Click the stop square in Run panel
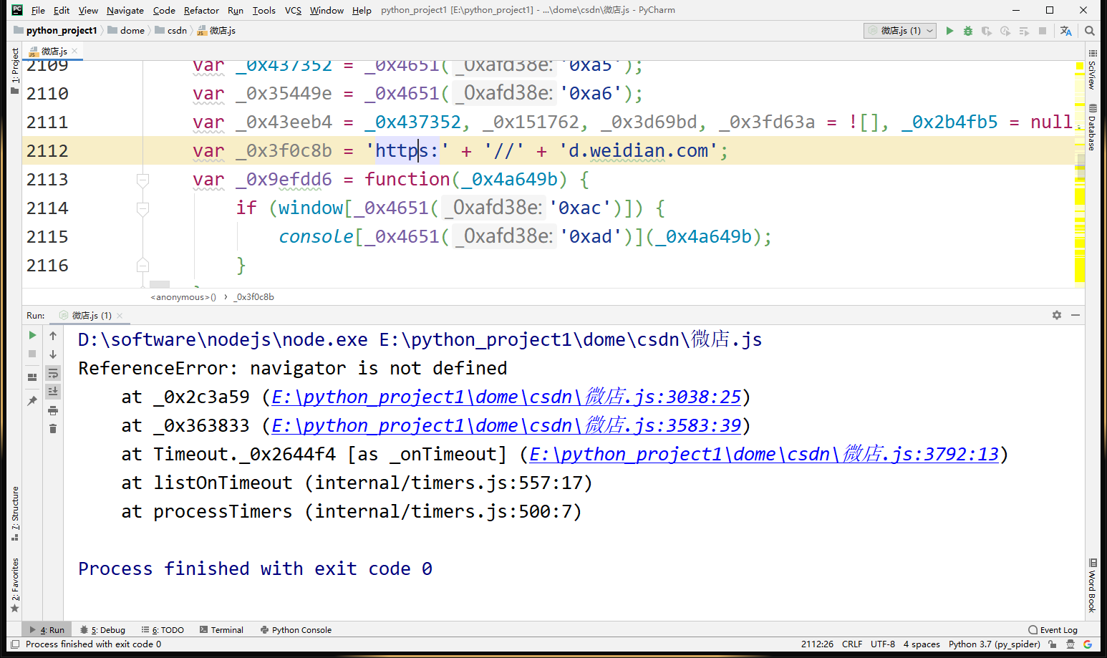 click(32, 354)
